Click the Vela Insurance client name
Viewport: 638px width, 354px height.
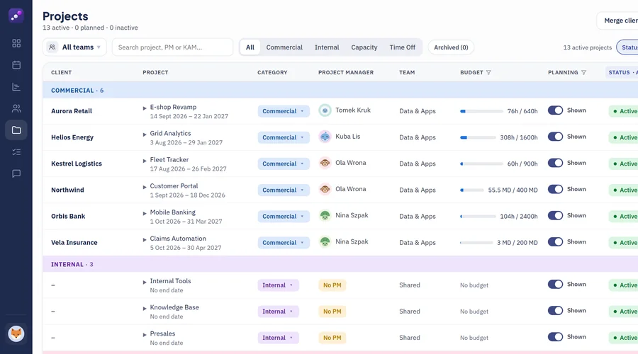pos(74,243)
